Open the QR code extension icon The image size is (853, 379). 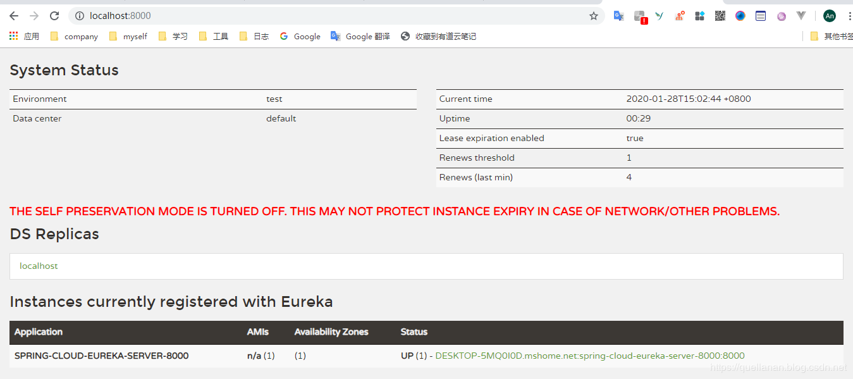(720, 16)
